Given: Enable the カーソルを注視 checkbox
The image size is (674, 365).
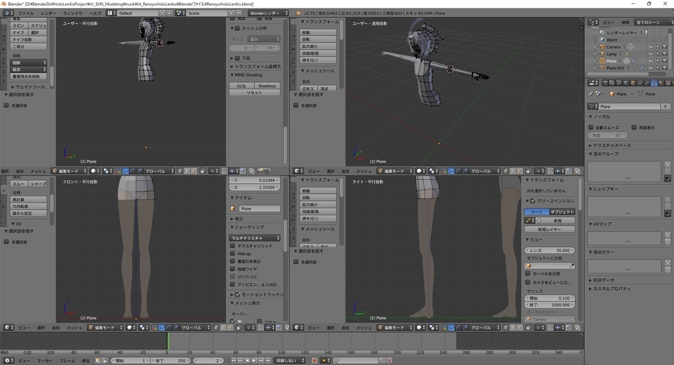Looking at the screenshot, I should coord(528,274).
